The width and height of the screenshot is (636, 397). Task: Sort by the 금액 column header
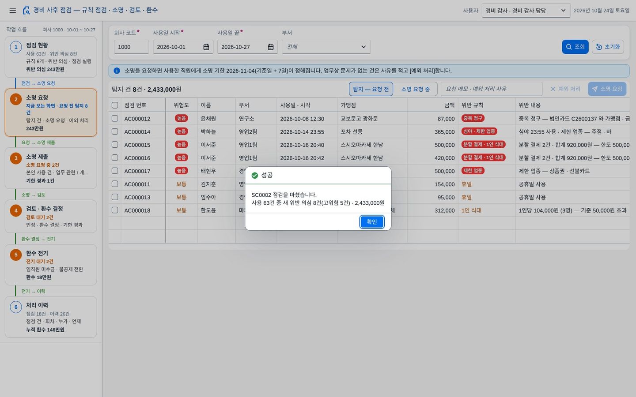pos(432,105)
